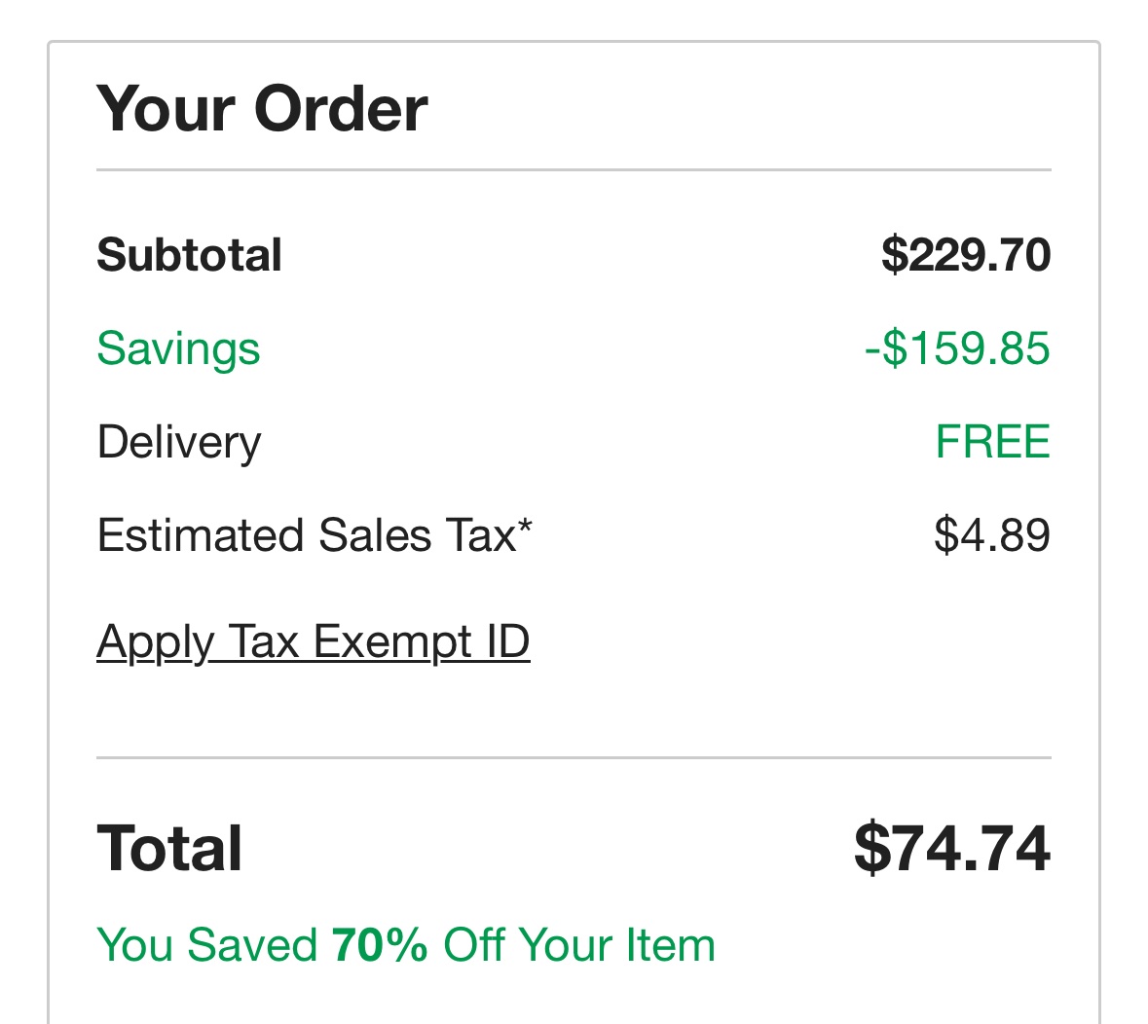
Task: Click the You Saved text
Action: click(206, 945)
